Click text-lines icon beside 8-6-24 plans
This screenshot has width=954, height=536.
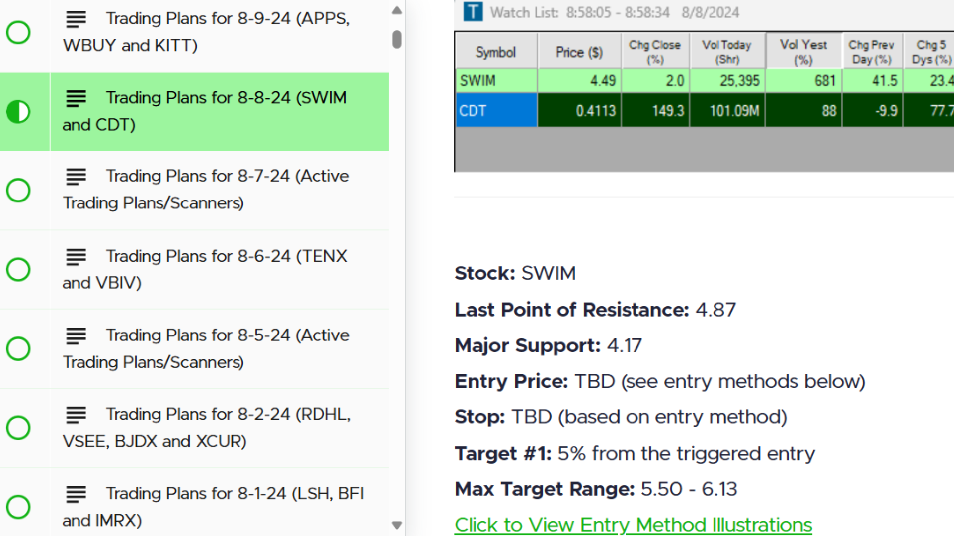pyautogui.click(x=76, y=257)
